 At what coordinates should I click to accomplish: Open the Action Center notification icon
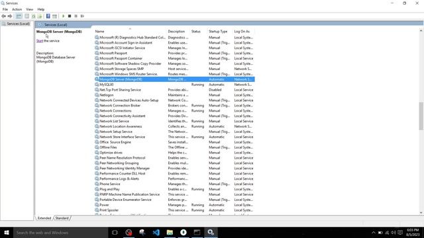click(400, 232)
